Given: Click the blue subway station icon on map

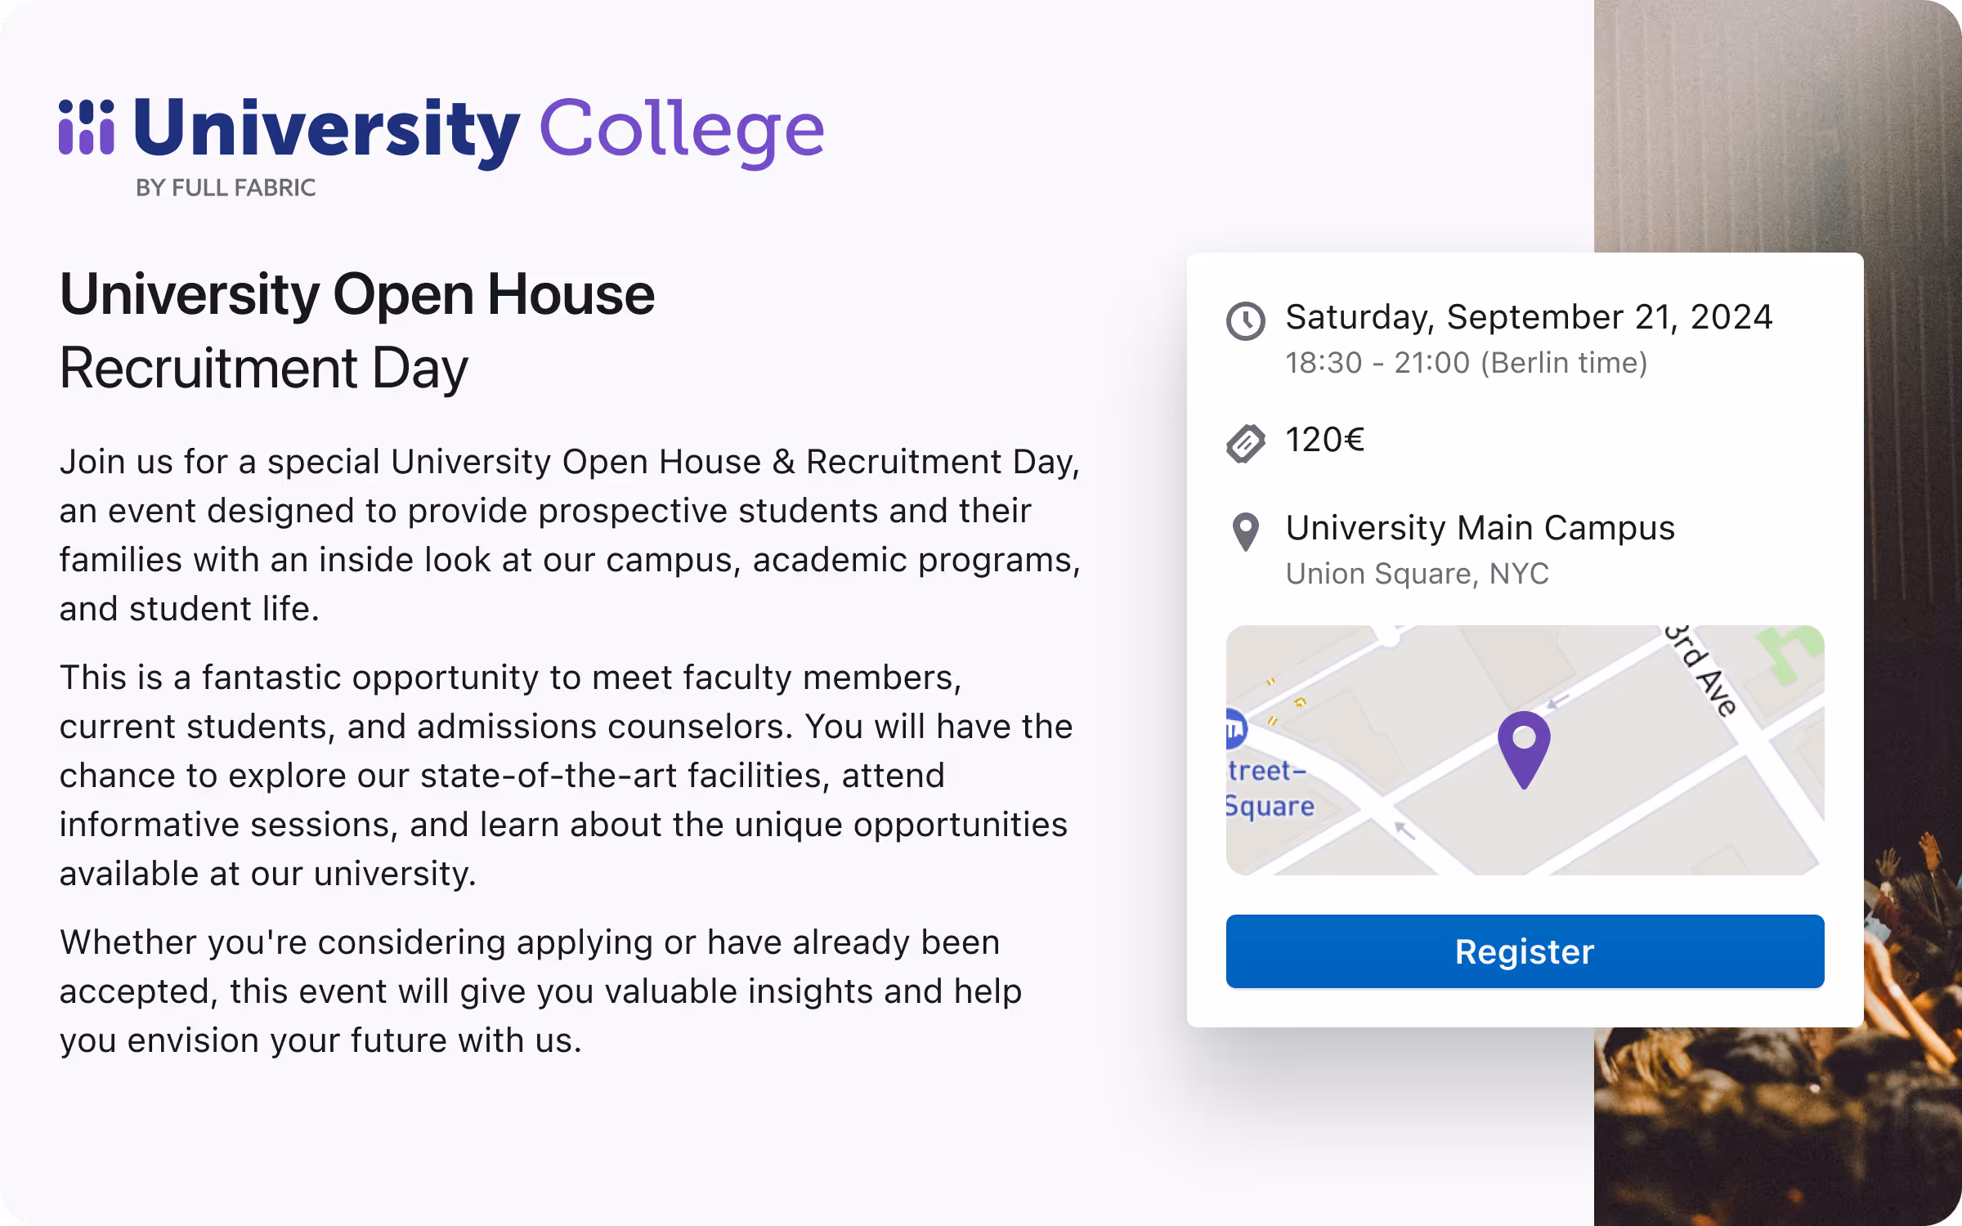Looking at the screenshot, I should coord(1235,728).
